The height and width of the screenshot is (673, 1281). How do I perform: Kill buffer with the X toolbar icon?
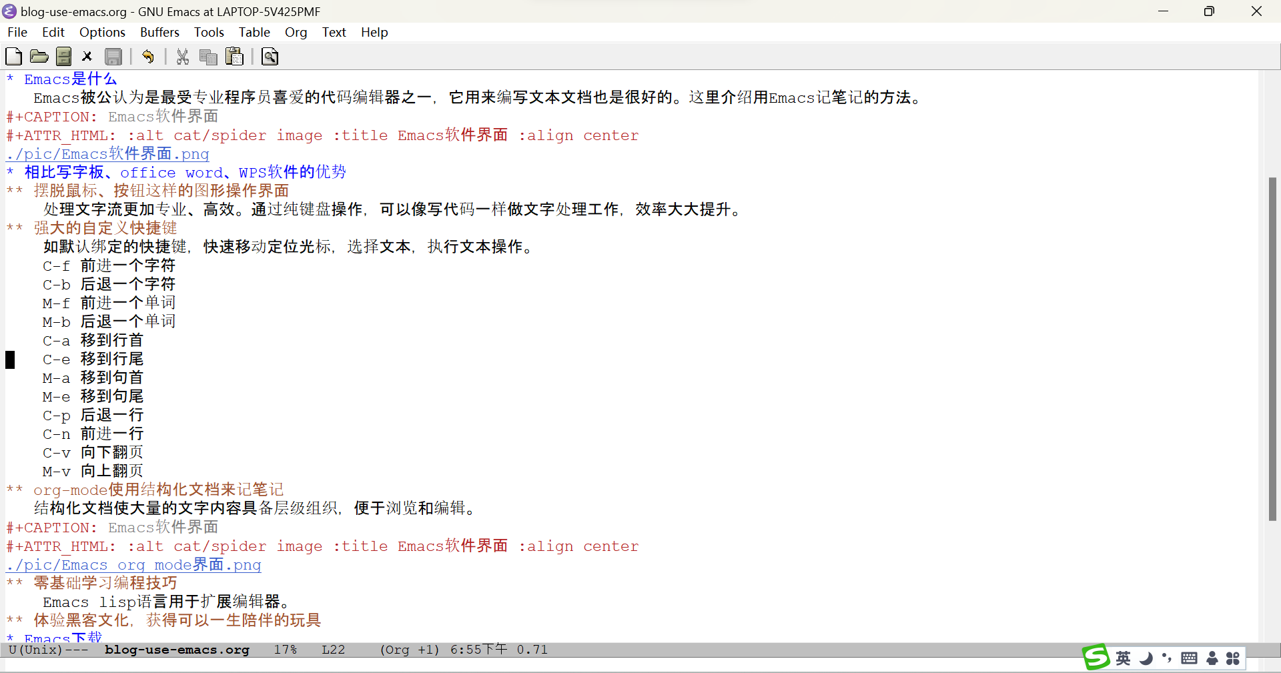87,57
